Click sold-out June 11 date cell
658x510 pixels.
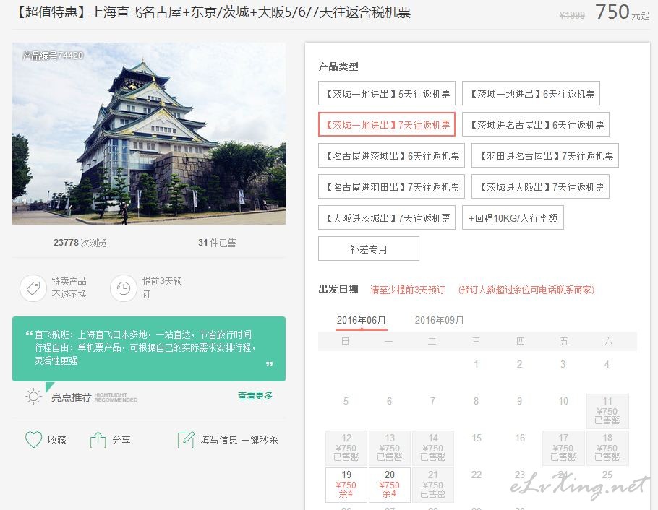click(x=607, y=411)
